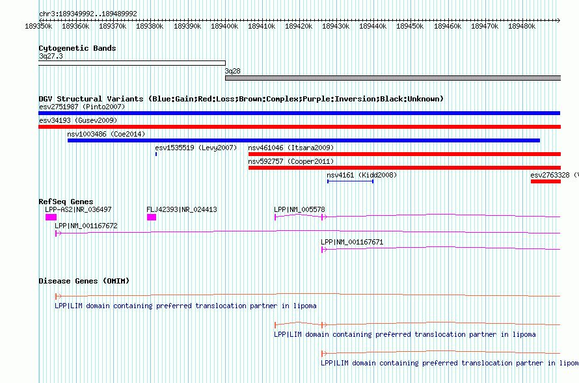Click the LPP|NM_001167672 transcript start arrow
Screen dimensions: 579x383
pos(58,233)
